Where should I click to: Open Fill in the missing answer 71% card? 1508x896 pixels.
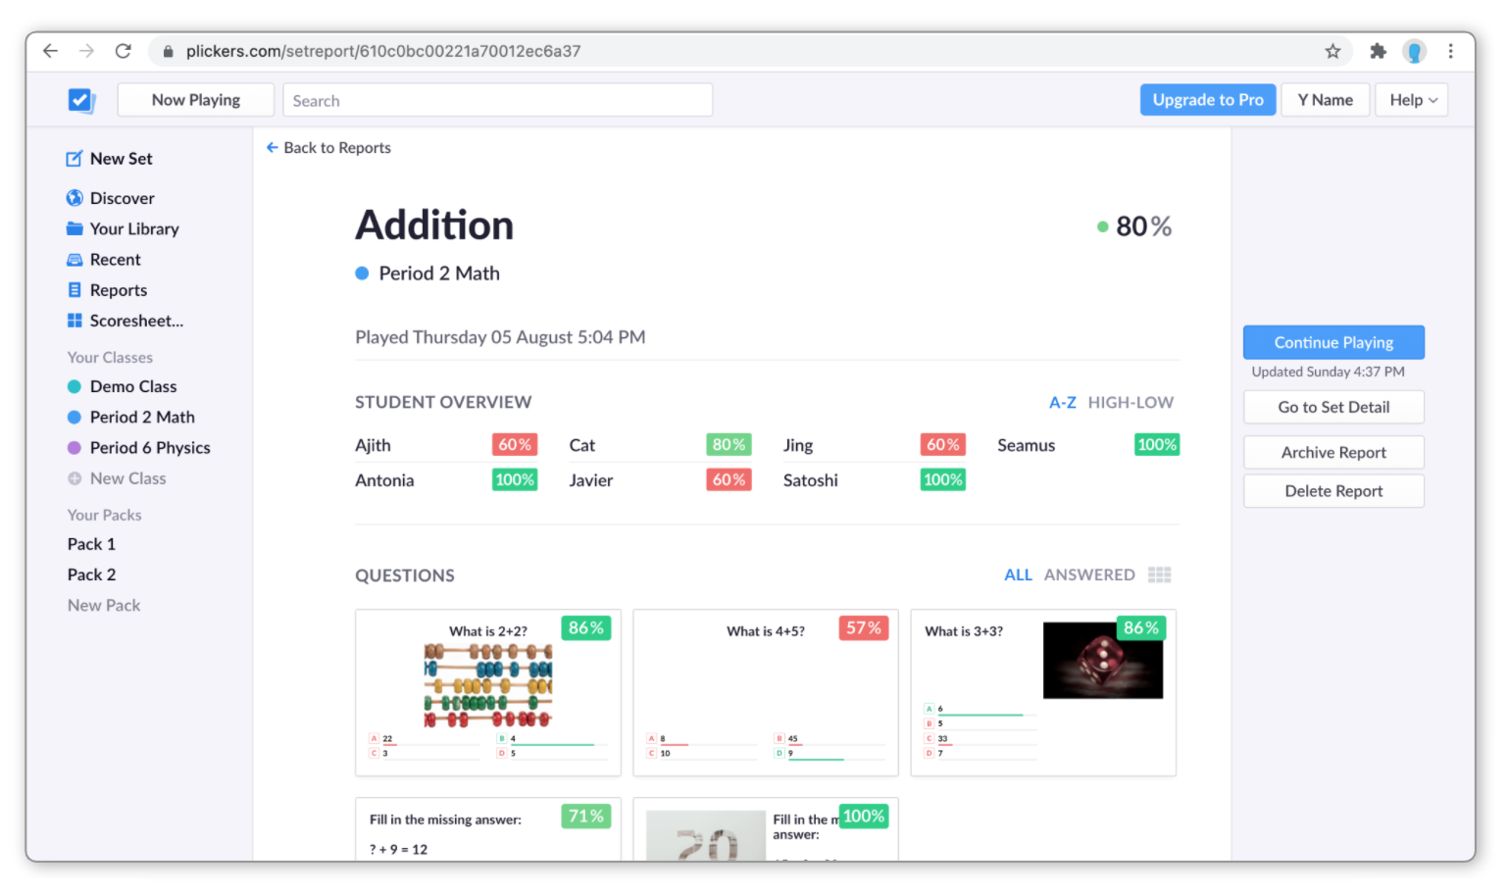tap(488, 829)
